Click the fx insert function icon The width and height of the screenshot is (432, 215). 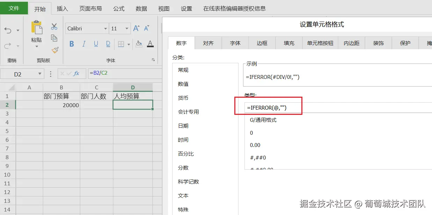click(x=76, y=74)
